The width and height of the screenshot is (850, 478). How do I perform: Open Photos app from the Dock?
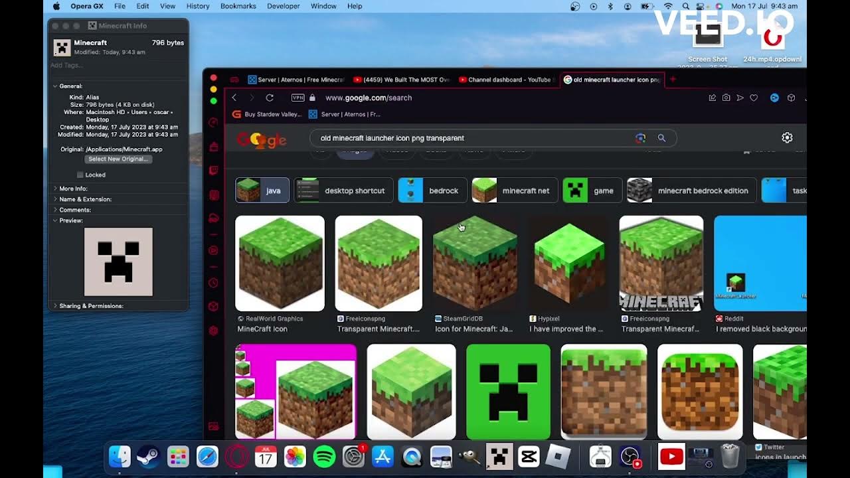(295, 457)
